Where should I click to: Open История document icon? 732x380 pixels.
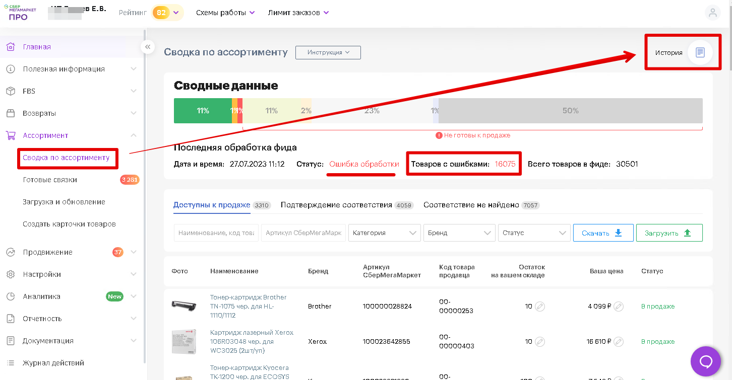pos(700,52)
